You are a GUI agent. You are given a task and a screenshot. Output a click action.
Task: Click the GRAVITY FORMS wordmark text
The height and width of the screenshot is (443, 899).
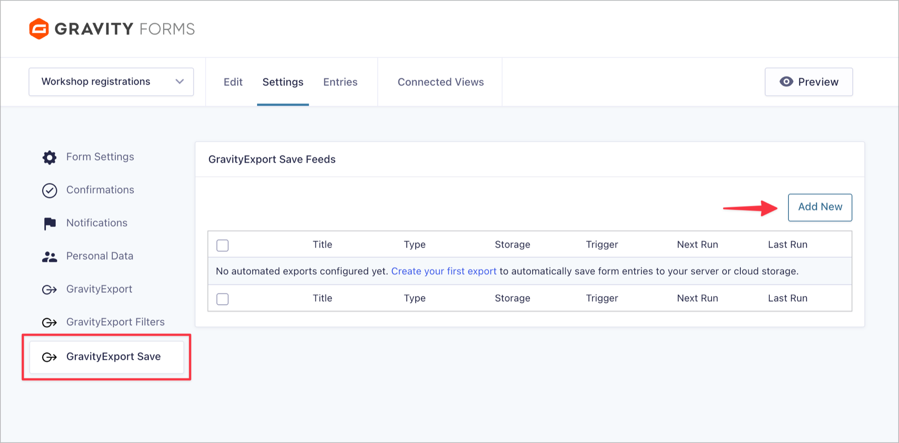point(125,29)
